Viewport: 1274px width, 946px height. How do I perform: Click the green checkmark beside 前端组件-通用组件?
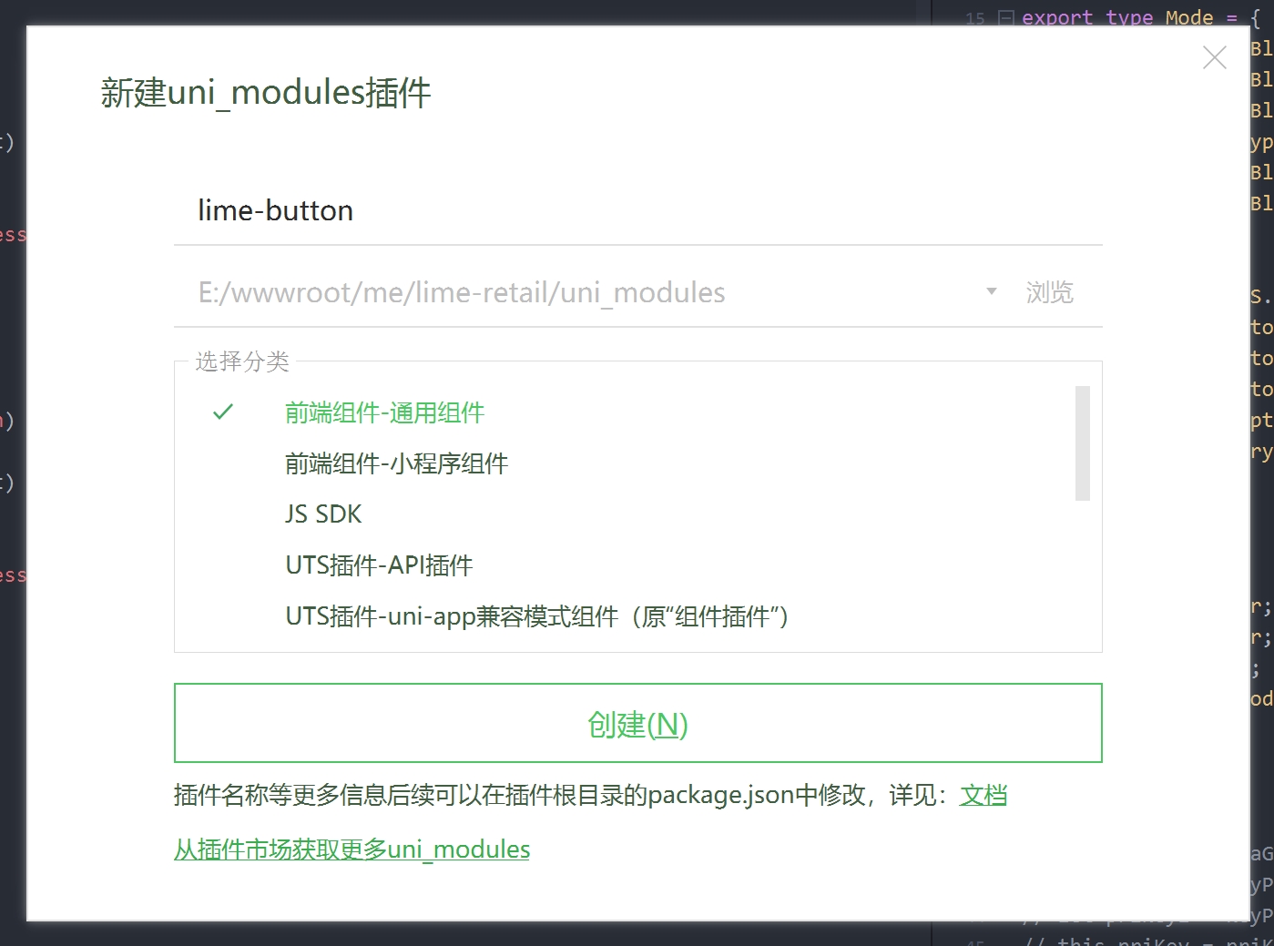[223, 412]
